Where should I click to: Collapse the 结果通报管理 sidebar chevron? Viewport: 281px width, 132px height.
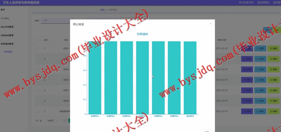point(24,44)
